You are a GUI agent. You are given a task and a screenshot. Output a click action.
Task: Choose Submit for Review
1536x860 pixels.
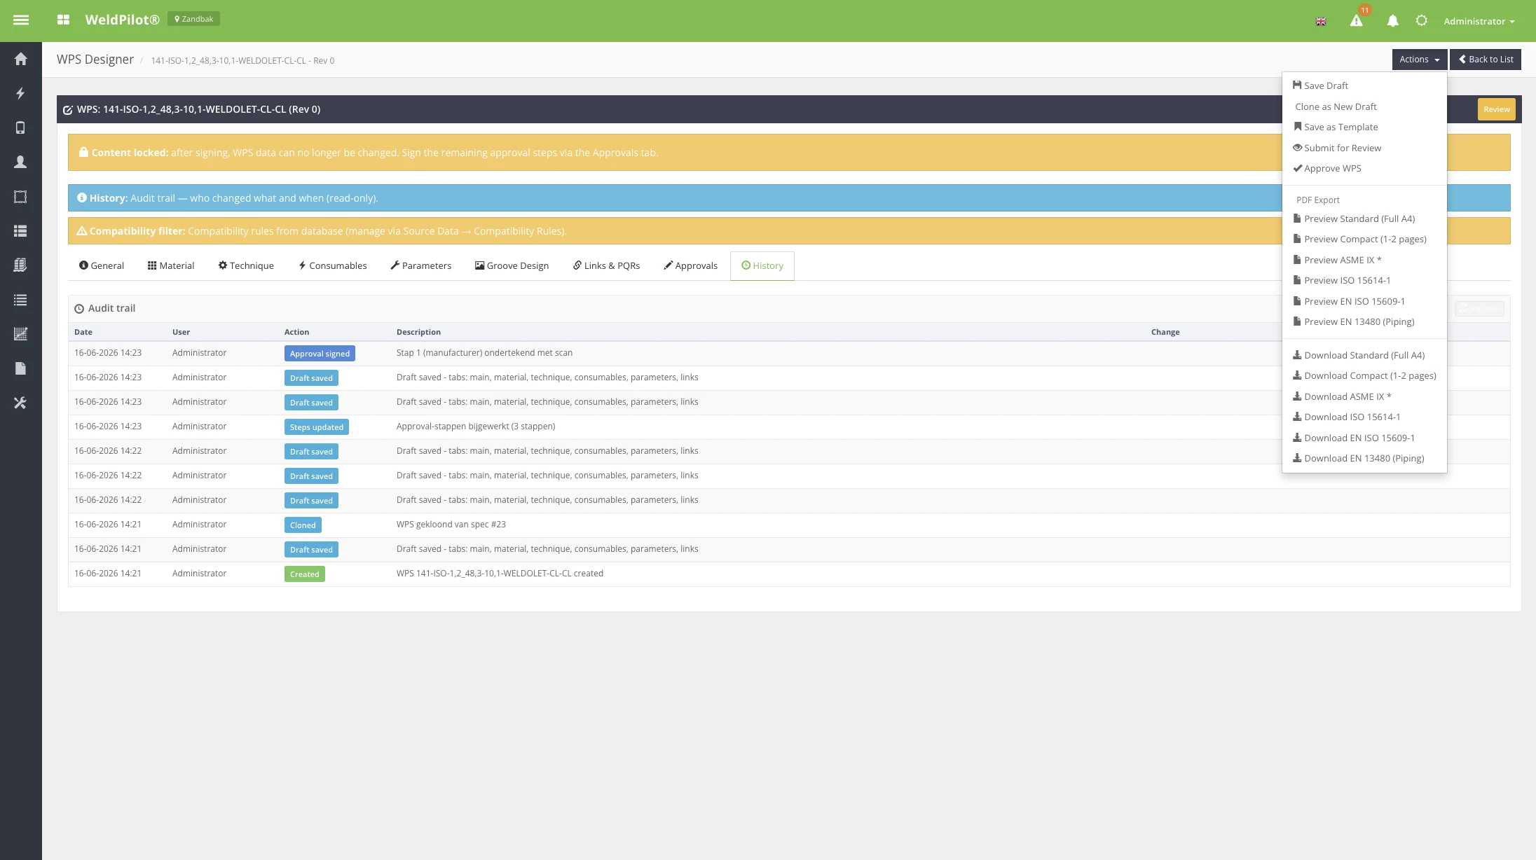click(x=1364, y=148)
